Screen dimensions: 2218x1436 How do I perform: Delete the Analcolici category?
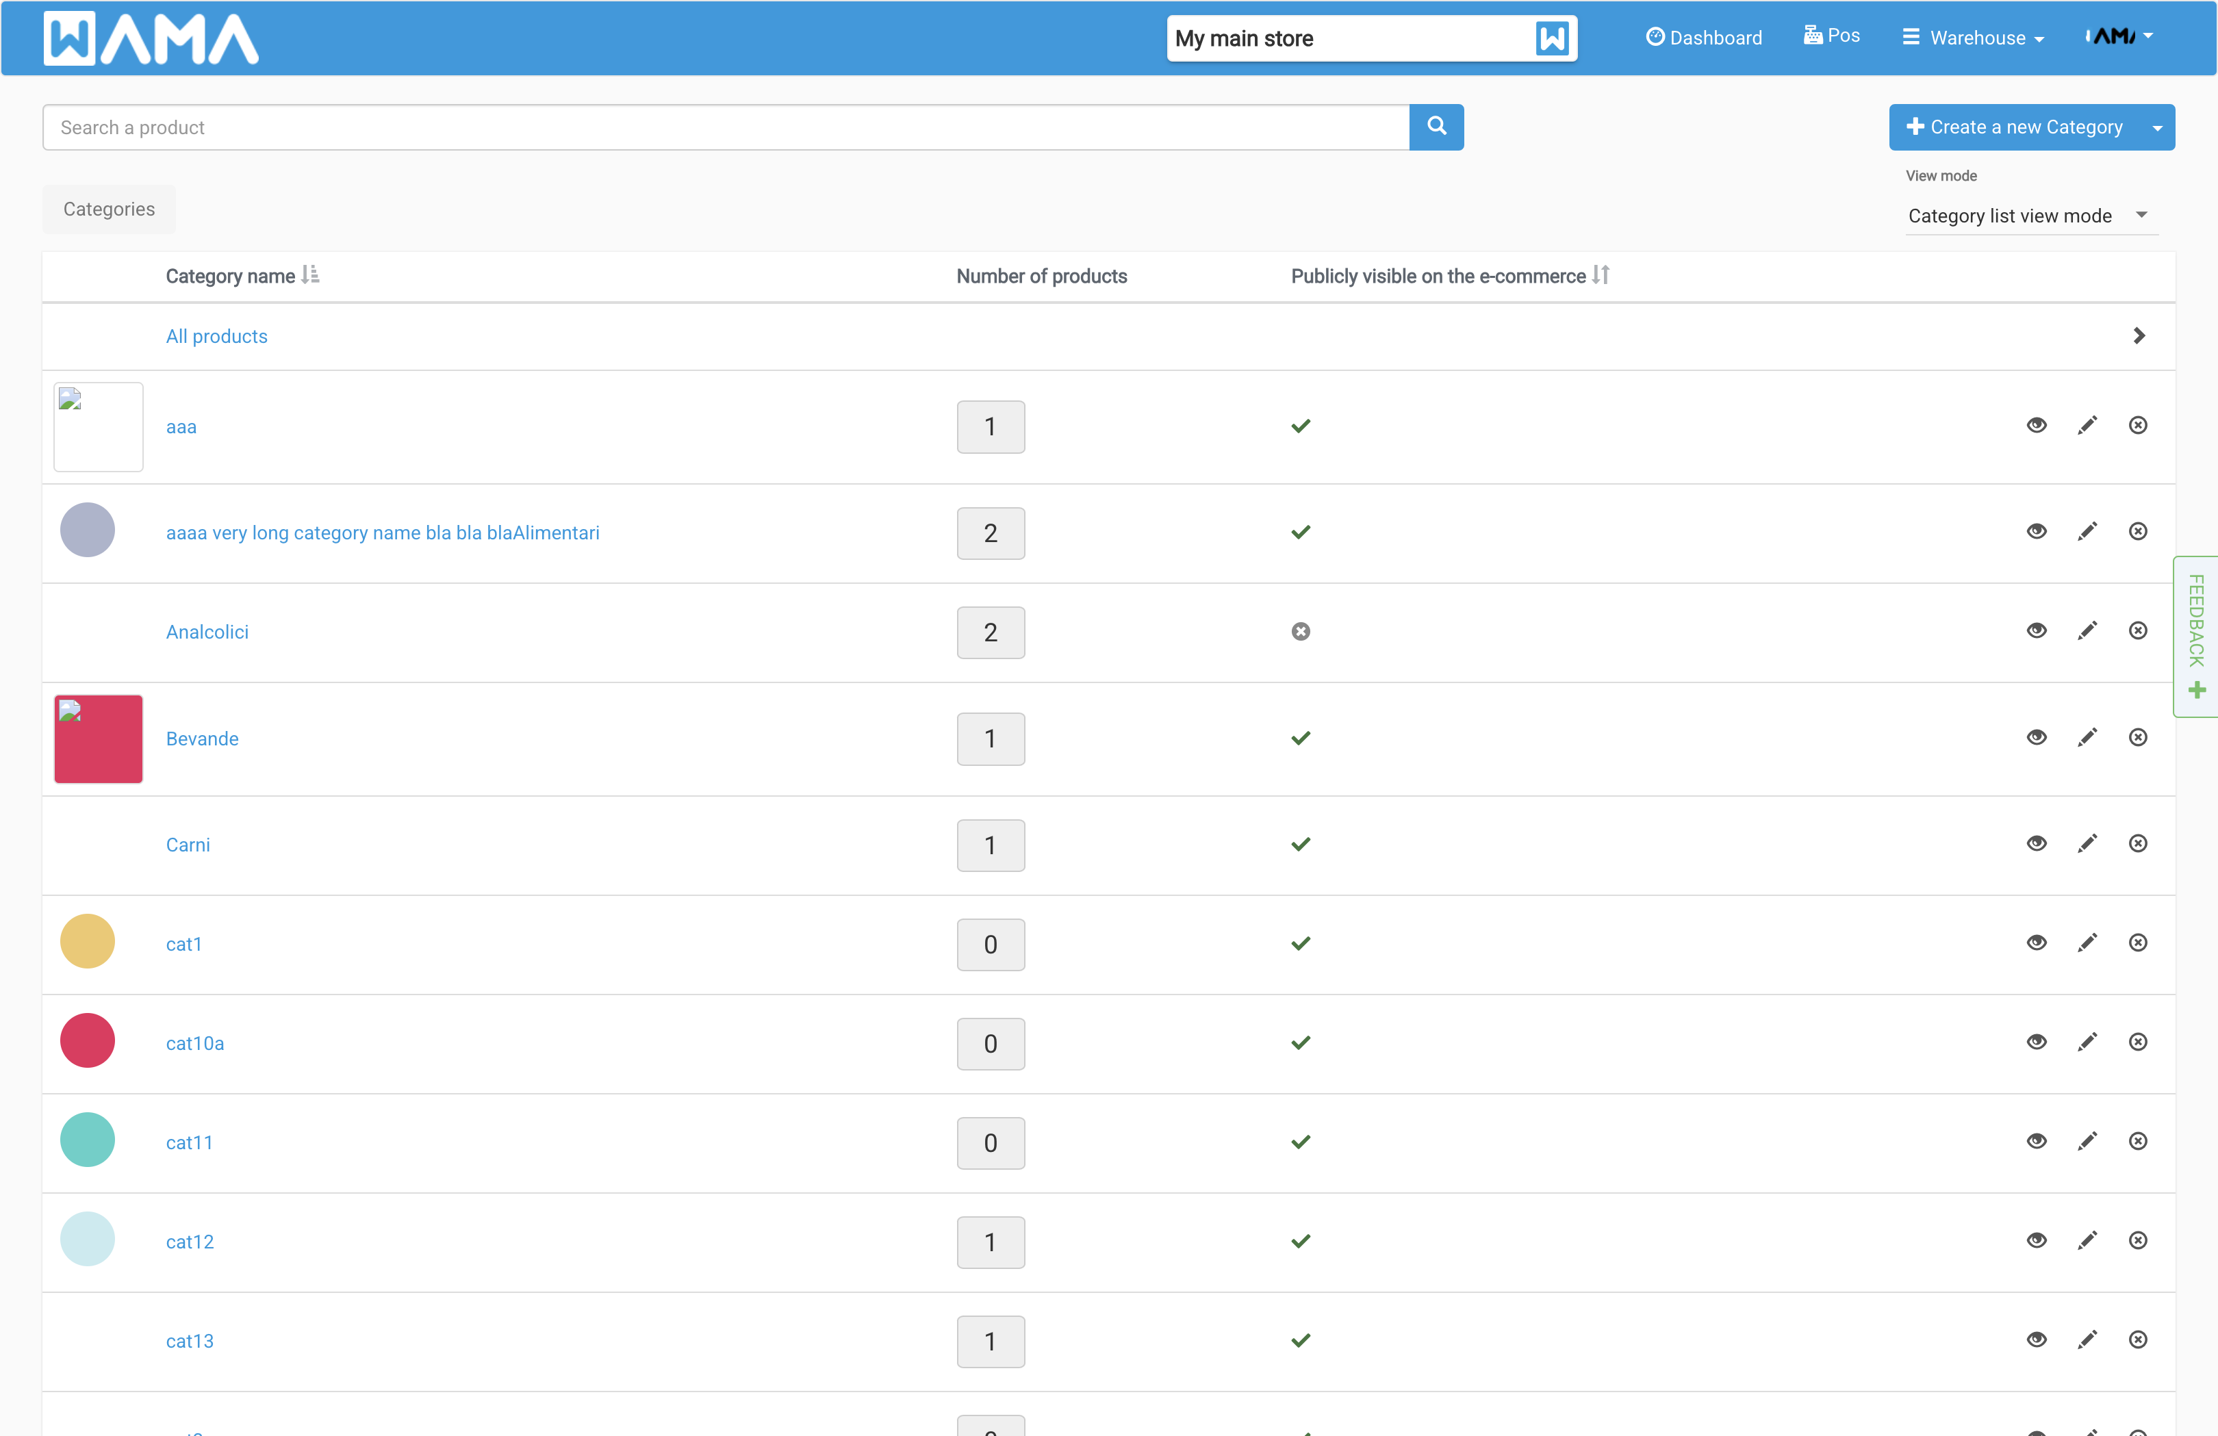click(x=2138, y=631)
